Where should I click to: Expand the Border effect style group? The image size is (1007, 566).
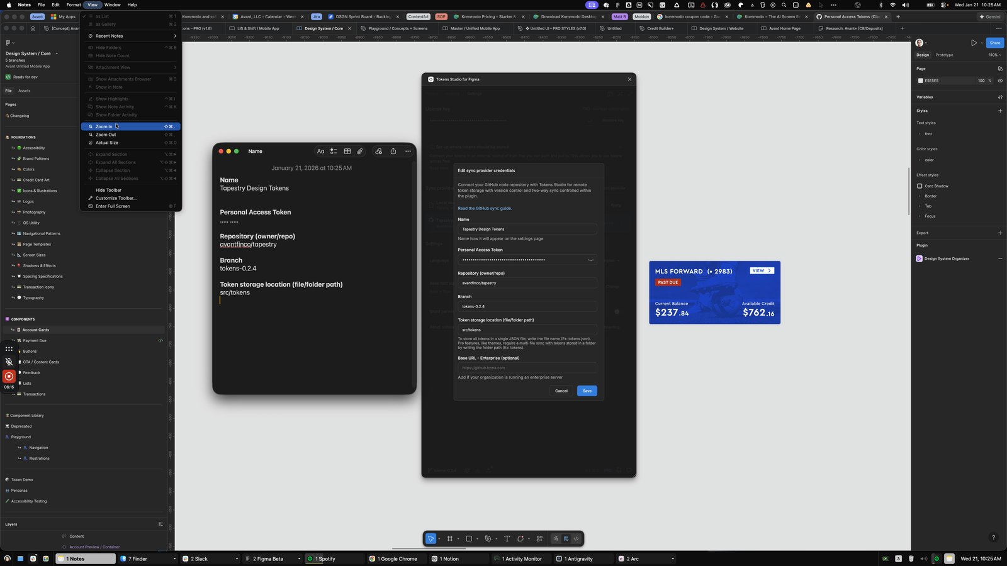point(920,196)
